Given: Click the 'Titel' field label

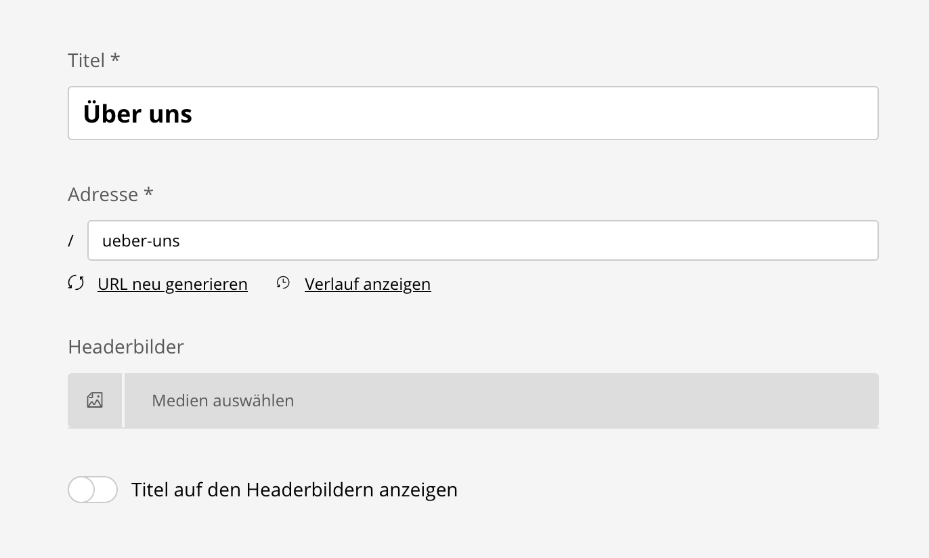Looking at the screenshot, I should pos(87,61).
